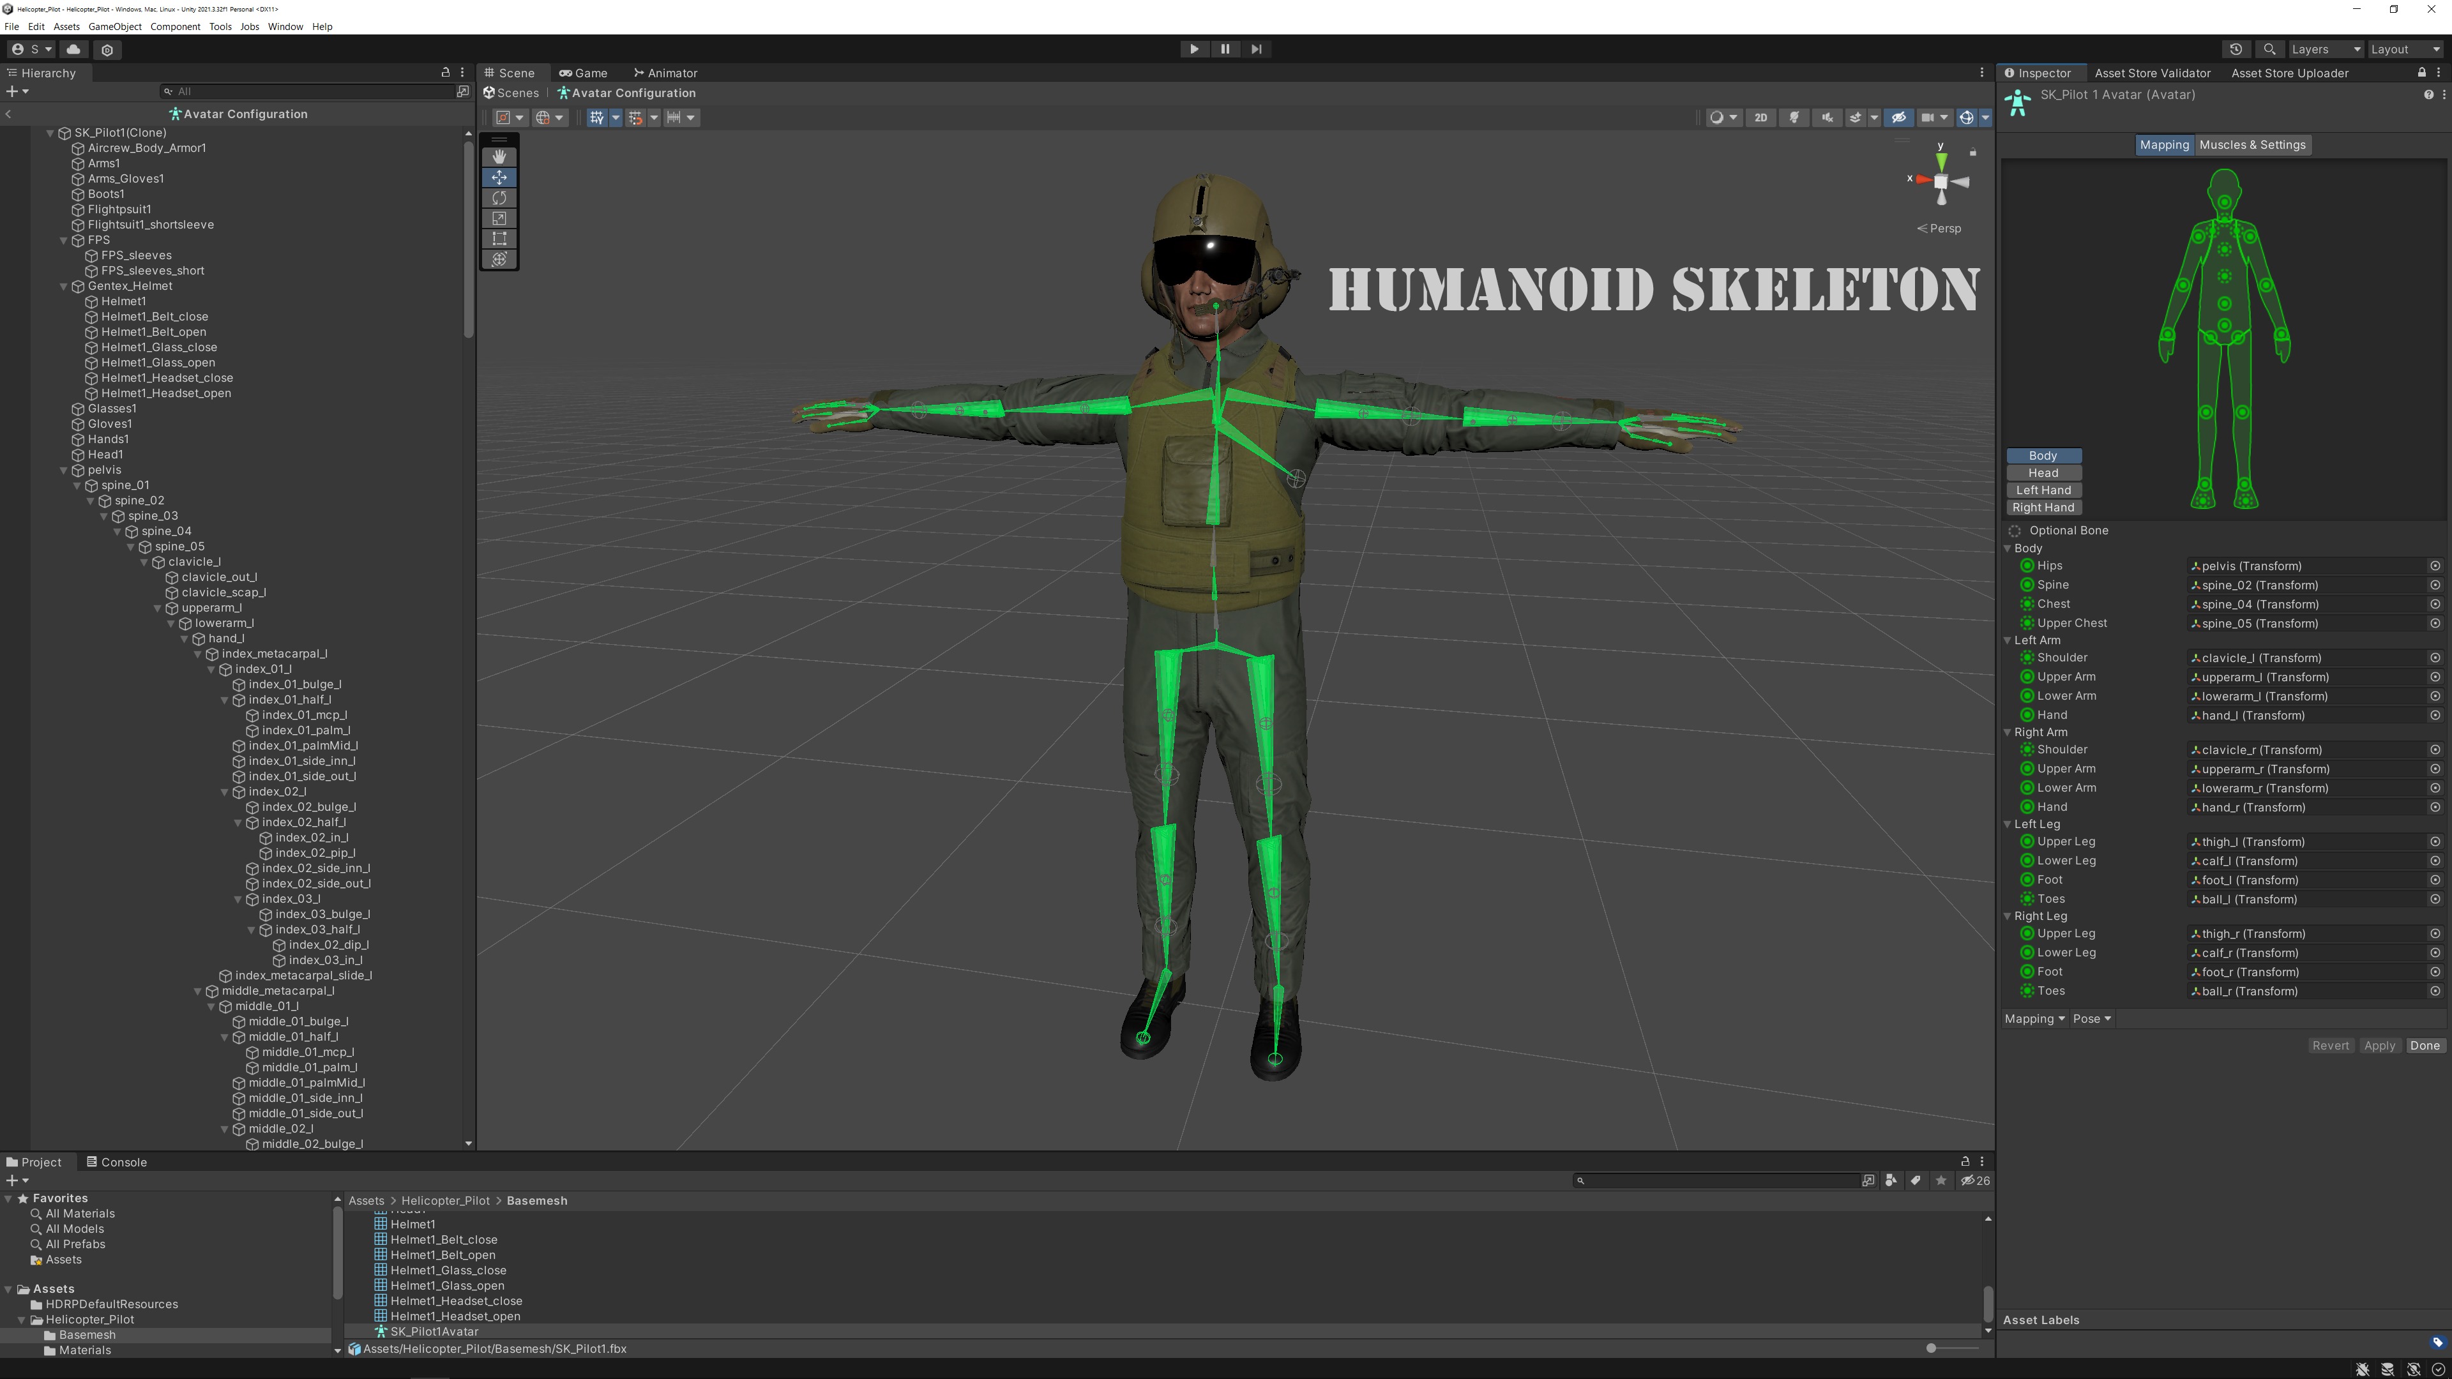
Task: Lock the Inspector panel
Action: [x=2421, y=73]
